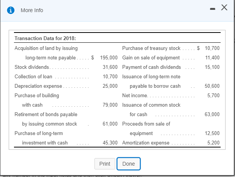Click the 5,700 value
Image resolution: width=235 pixels, height=177 pixels.
(x=213, y=95)
